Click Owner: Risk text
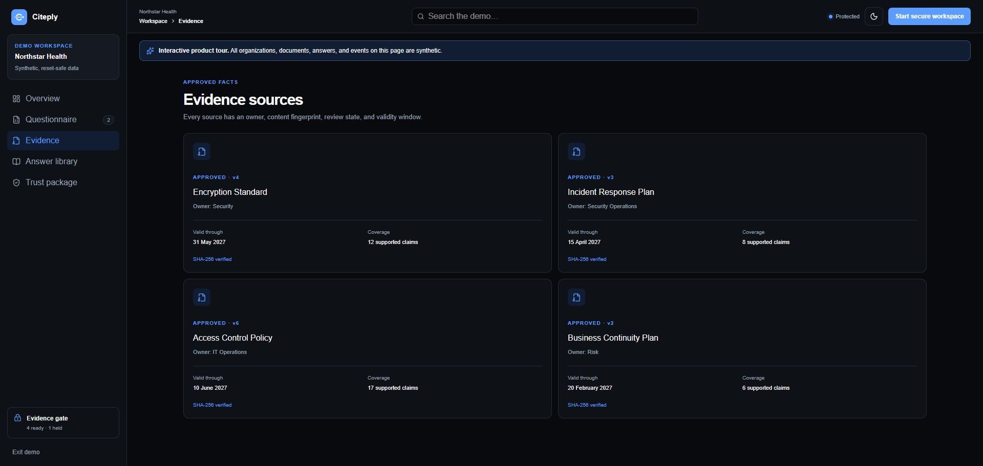Screen dimensions: 983x466 point(583,352)
